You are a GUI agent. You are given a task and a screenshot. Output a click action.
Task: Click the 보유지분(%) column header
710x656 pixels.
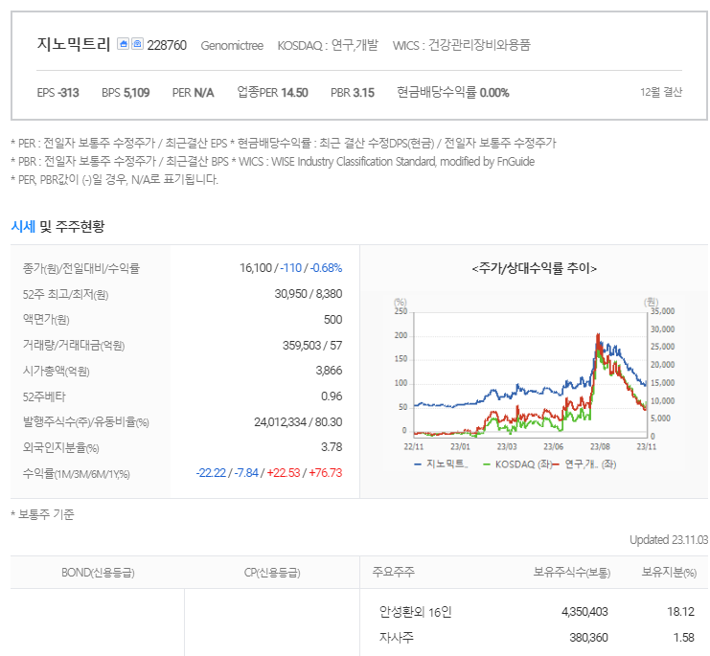pyautogui.click(x=669, y=573)
